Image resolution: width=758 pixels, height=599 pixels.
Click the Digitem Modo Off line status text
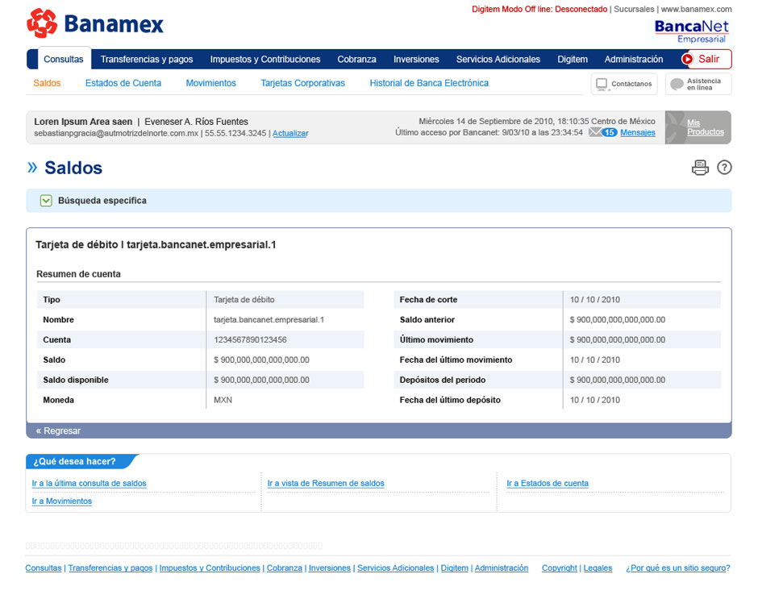tap(539, 9)
